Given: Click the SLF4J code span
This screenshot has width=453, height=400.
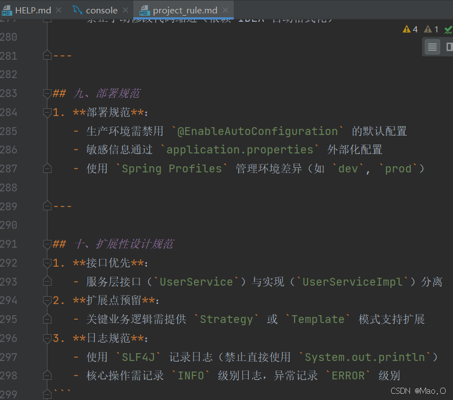Looking at the screenshot, I should [x=138, y=357].
